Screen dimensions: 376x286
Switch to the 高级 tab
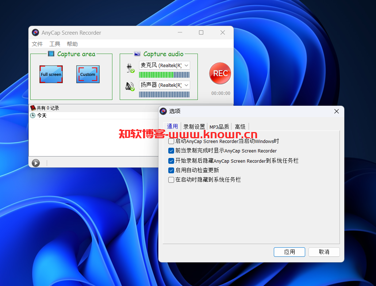(x=240, y=127)
